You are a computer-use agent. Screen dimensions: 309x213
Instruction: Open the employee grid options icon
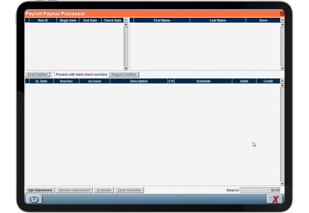tap(282, 20)
